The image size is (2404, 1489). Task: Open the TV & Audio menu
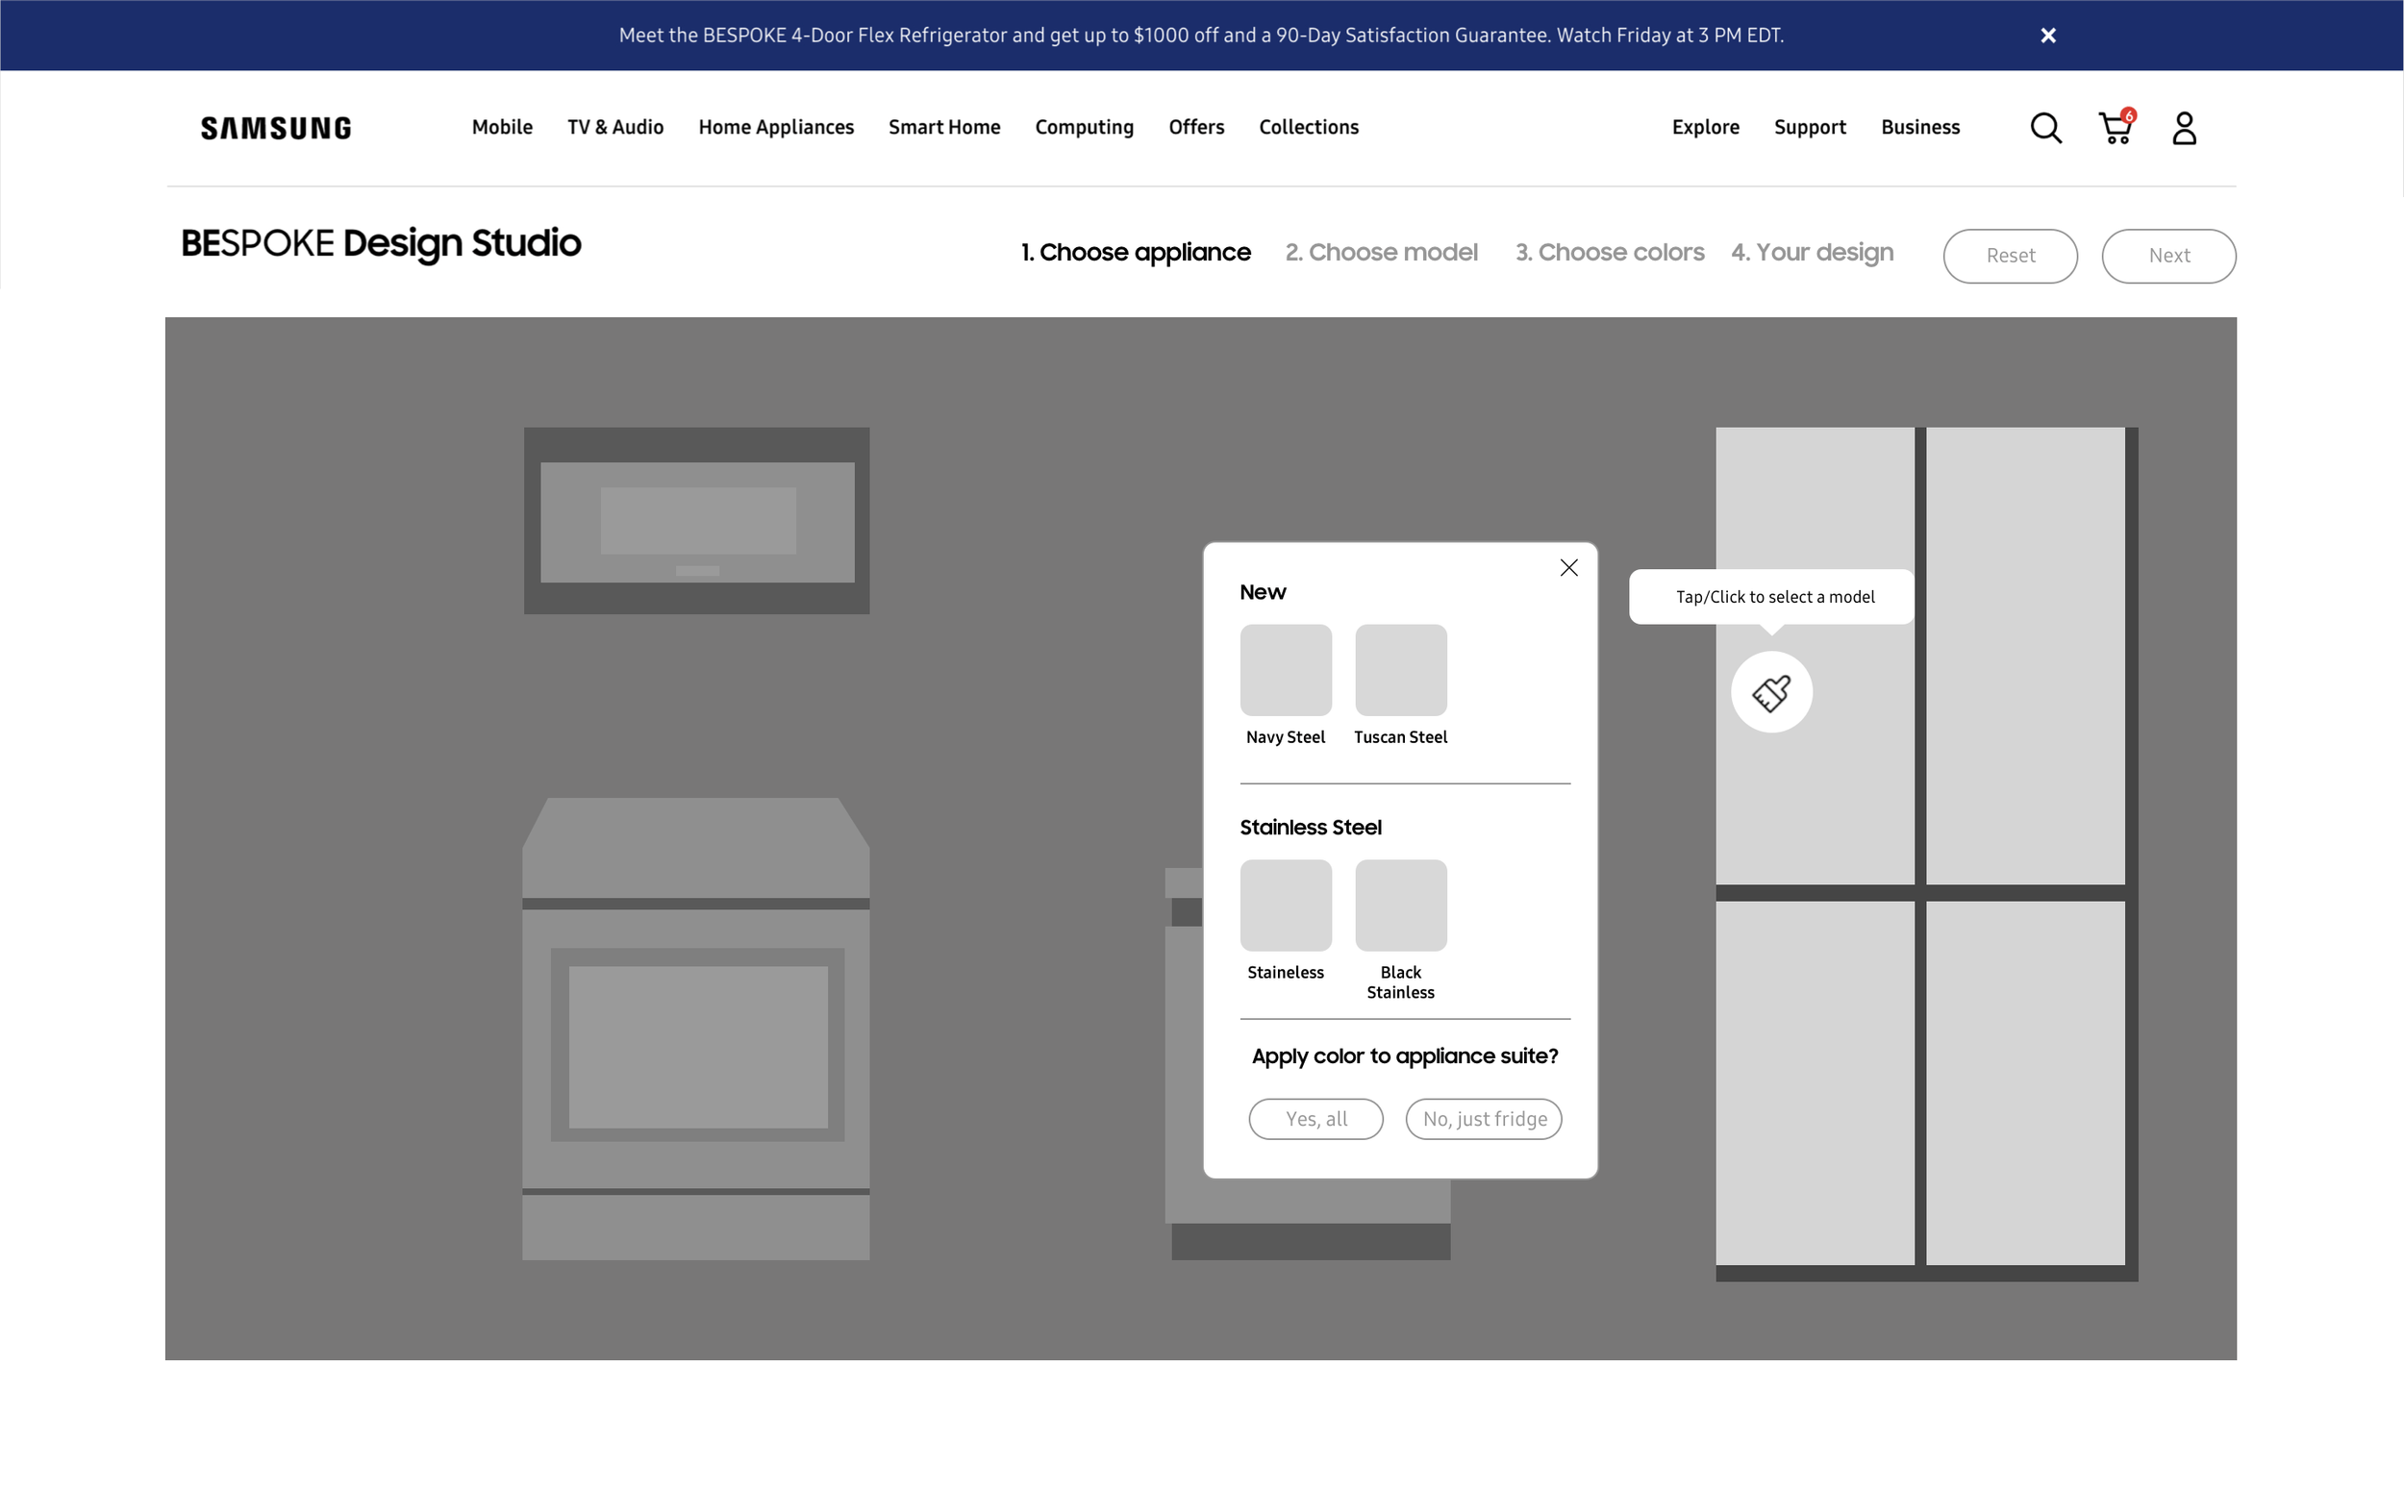pyautogui.click(x=615, y=127)
